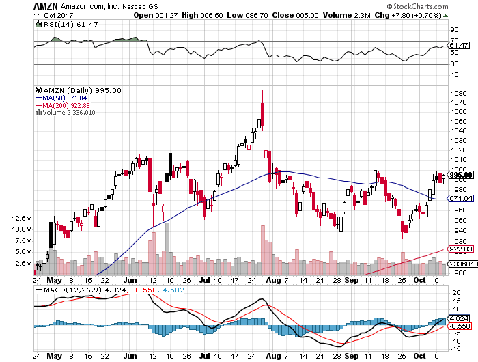Click the 922.83 MA(200) axis tag
Screen dimensions: 478x362
[460, 249]
